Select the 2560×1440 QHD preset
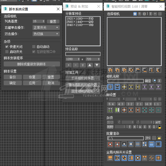This screenshot has height=166, width=166. point(80,22)
